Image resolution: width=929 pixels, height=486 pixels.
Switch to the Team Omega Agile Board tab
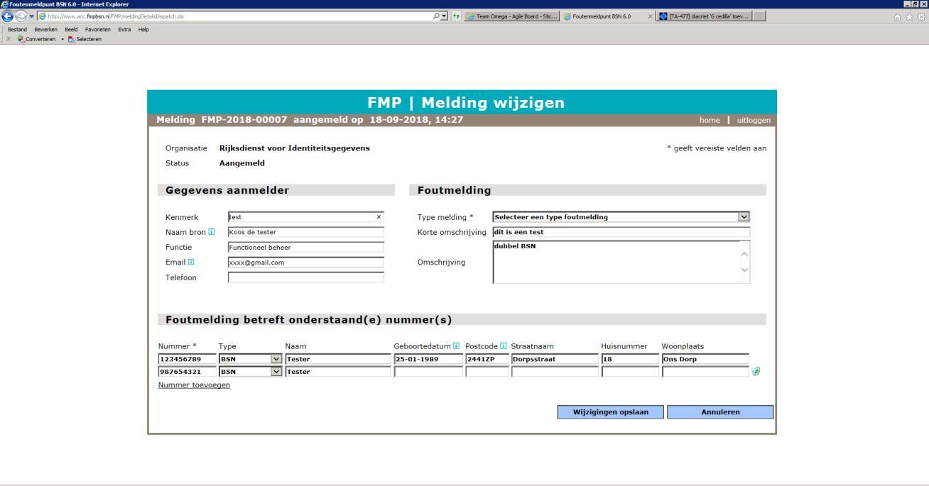point(511,16)
